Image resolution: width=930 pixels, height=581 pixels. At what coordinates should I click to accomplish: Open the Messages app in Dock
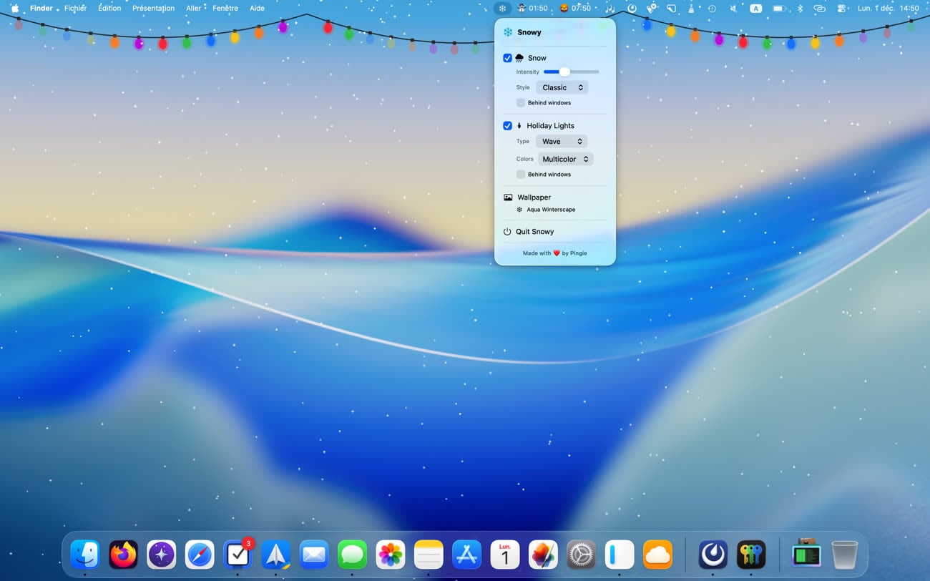coord(352,555)
